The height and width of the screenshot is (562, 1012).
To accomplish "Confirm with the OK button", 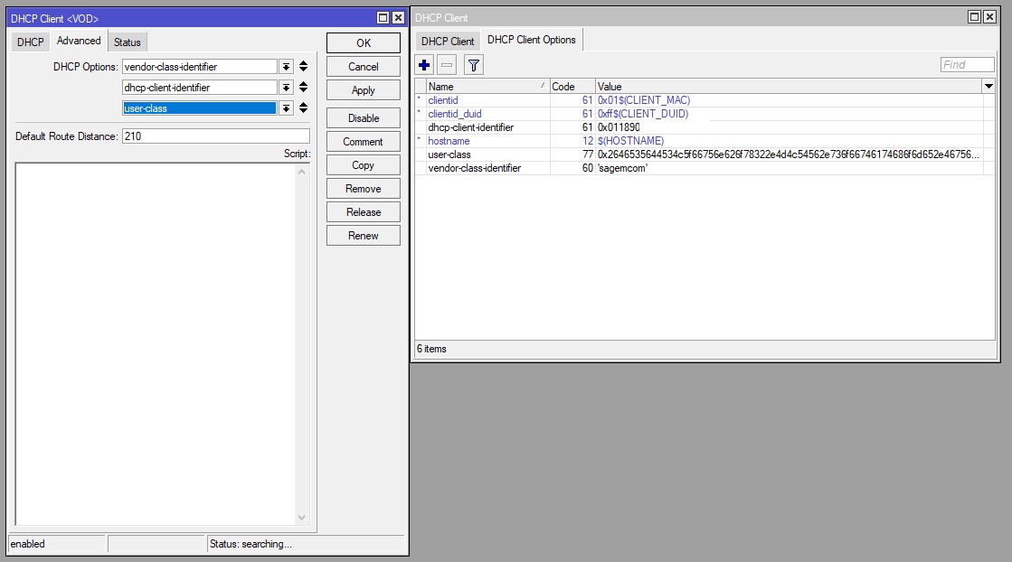I will [364, 43].
